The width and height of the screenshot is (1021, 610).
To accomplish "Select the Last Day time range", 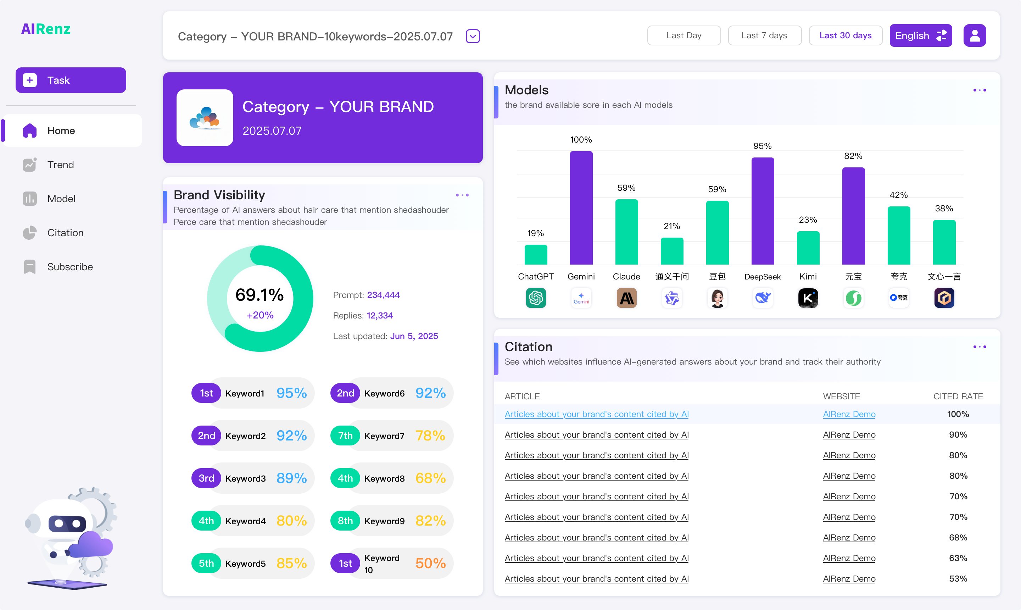I will (684, 35).
